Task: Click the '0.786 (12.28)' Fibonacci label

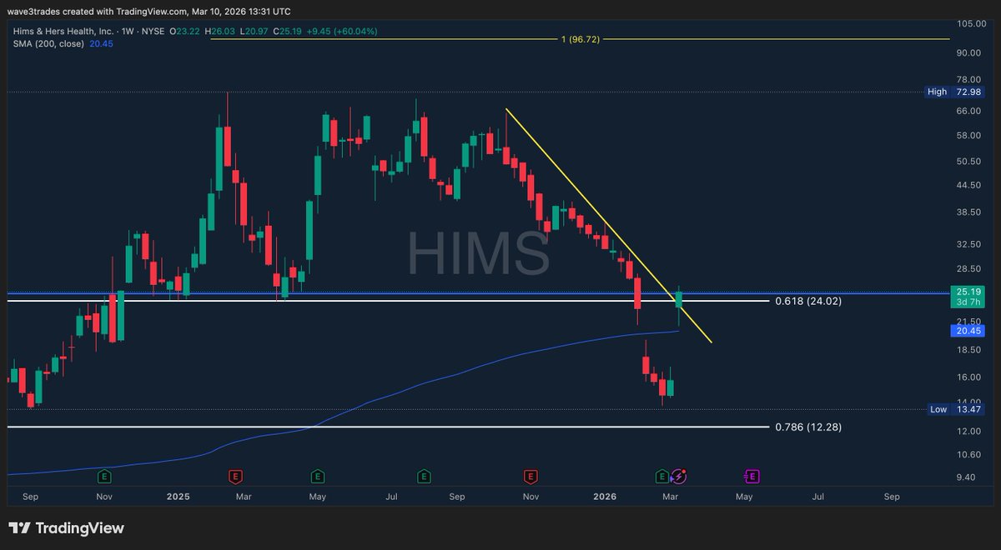Action: pos(808,427)
